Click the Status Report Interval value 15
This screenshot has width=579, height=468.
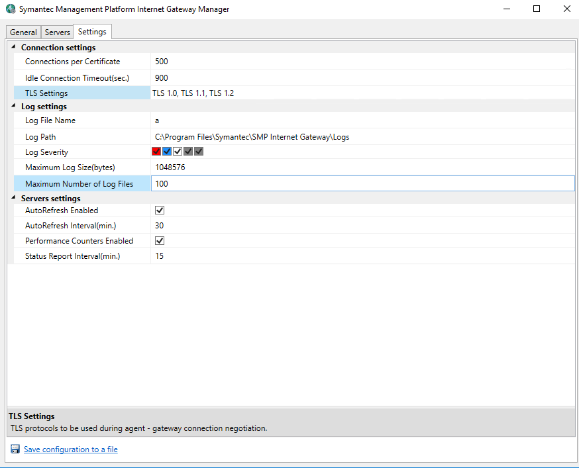(362, 256)
